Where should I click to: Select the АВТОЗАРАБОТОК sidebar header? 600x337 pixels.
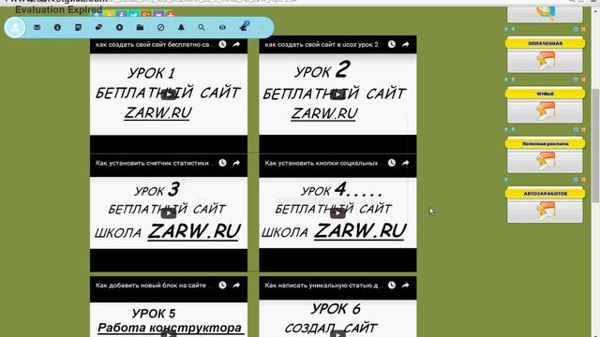[546, 194]
